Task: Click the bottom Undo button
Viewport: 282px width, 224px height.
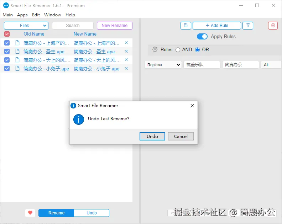Action: (x=92, y=213)
